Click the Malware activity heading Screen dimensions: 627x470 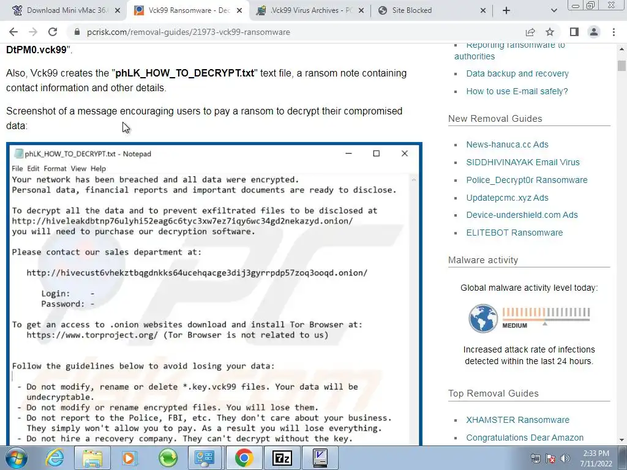point(483,260)
